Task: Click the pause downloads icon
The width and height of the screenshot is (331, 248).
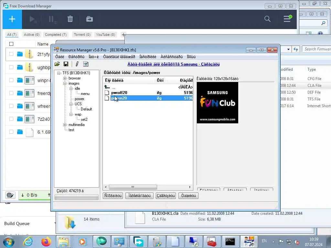Action: point(52,19)
